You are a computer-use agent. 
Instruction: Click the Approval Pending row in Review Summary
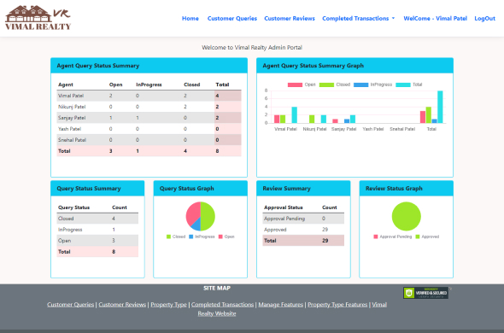coord(303,219)
